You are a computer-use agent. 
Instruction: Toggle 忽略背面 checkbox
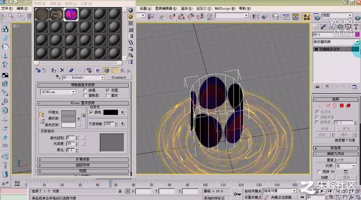318,117
